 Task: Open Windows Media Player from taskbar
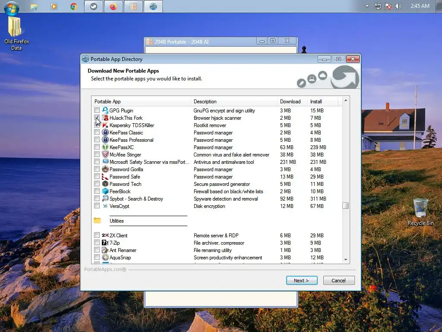click(x=54, y=6)
